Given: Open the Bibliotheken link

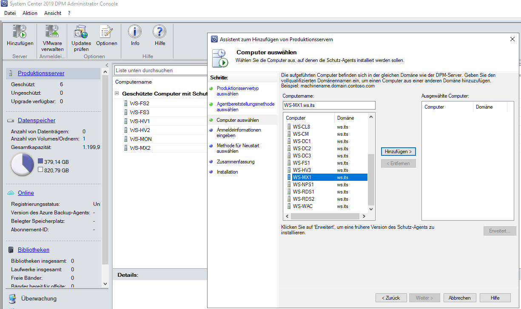Looking at the screenshot, I should (34, 250).
